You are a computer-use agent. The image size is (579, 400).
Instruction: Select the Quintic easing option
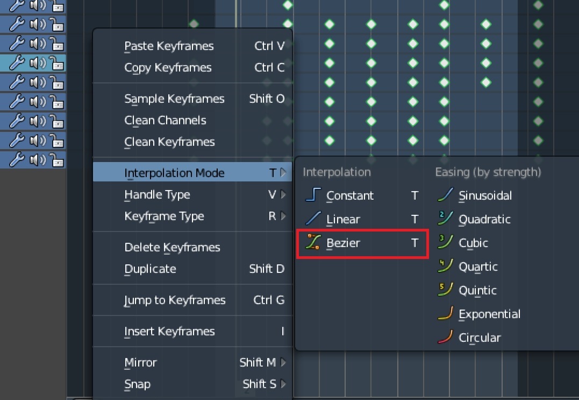coord(477,290)
